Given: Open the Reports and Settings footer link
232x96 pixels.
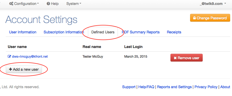Looking at the screenshot, I should coord(174,87).
